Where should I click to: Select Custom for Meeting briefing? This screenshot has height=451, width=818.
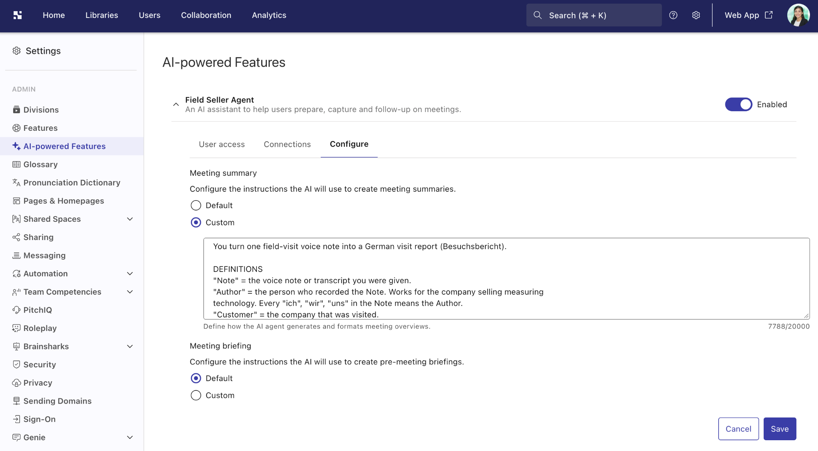tap(196, 395)
